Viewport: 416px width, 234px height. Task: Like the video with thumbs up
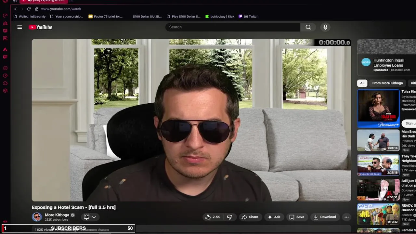click(213, 217)
